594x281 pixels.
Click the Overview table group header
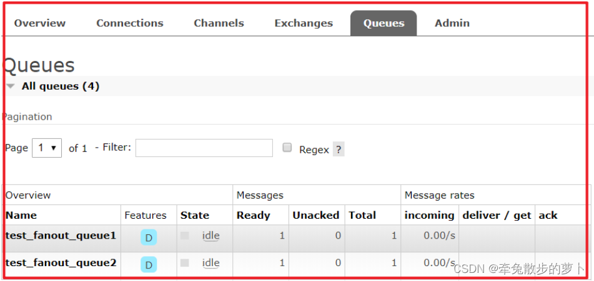28,195
